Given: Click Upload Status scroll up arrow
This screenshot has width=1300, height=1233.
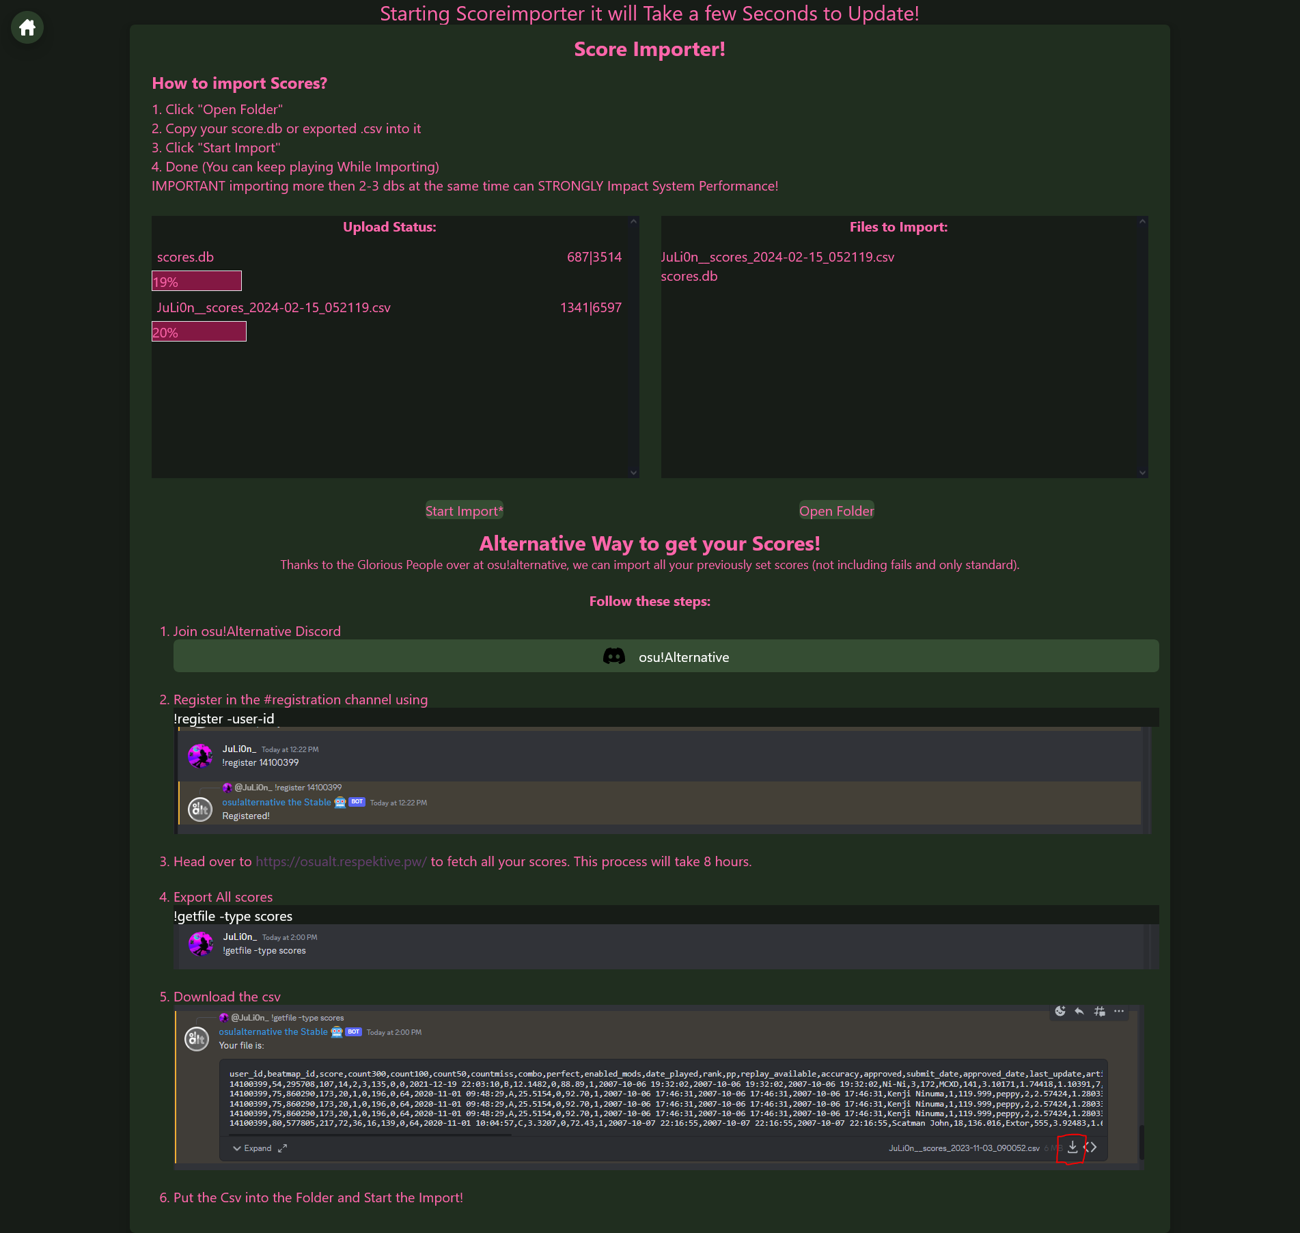Looking at the screenshot, I should pos(633,221).
